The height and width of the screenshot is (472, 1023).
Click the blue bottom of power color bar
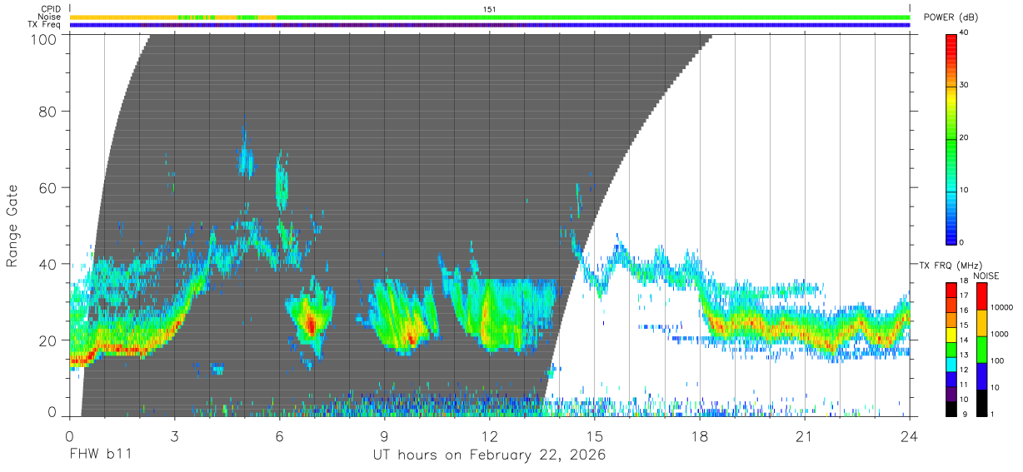(952, 236)
